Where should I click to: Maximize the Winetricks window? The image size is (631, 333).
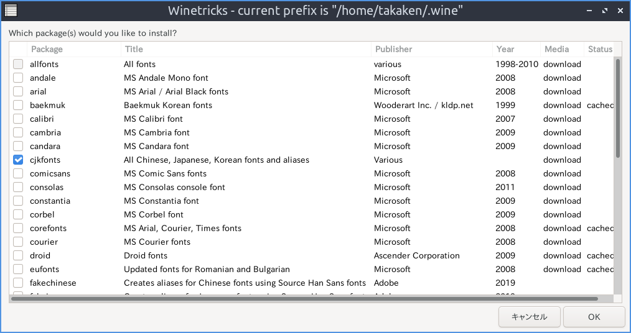tap(605, 11)
